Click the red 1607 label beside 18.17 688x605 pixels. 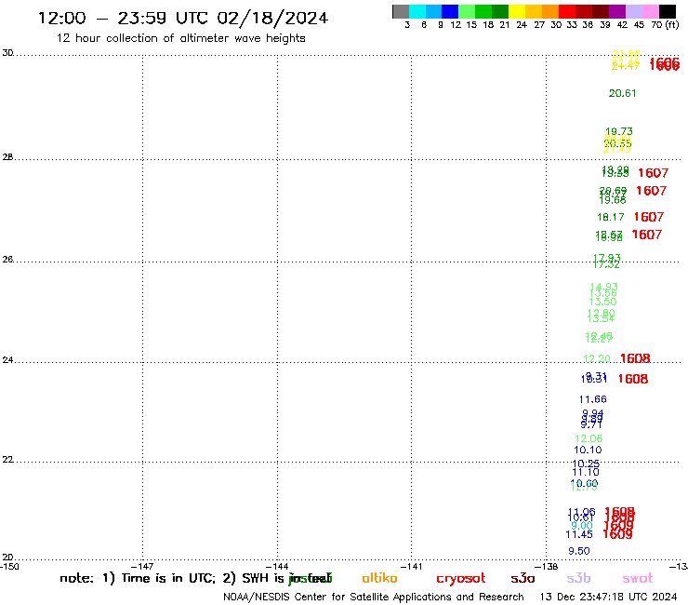[649, 217]
